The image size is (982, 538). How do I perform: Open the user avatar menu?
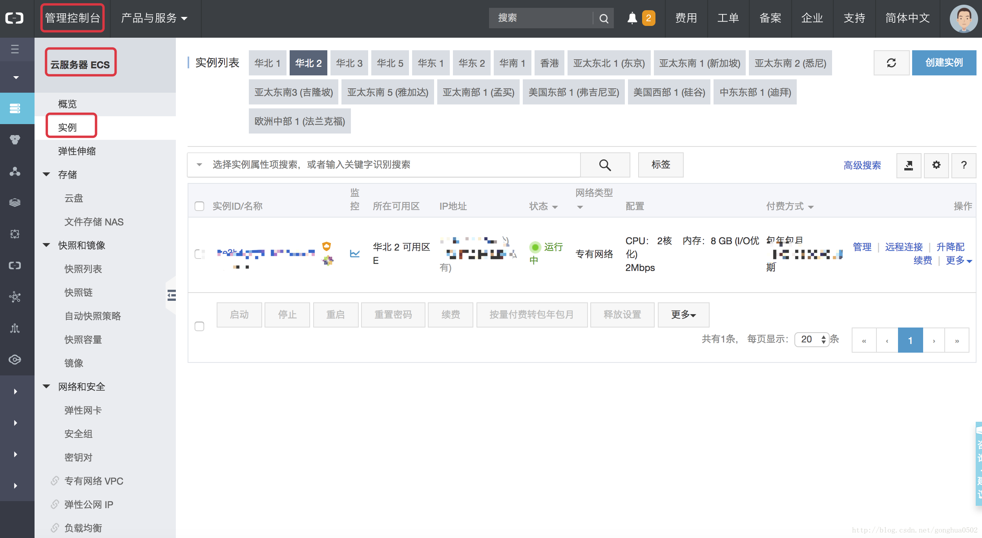[964, 18]
